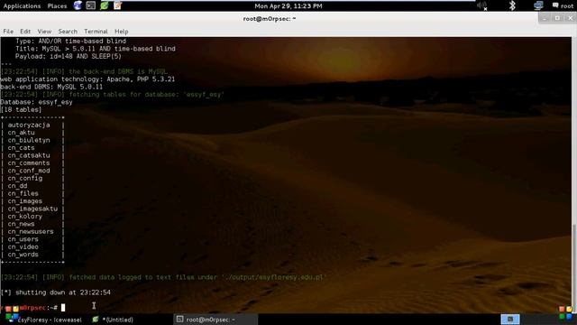Open the terminal Help menu
This screenshot has width=577, height=325.
121,32
